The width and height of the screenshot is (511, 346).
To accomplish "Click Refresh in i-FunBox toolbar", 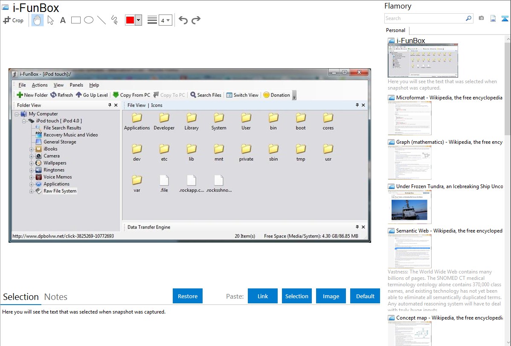I will 61,95.
